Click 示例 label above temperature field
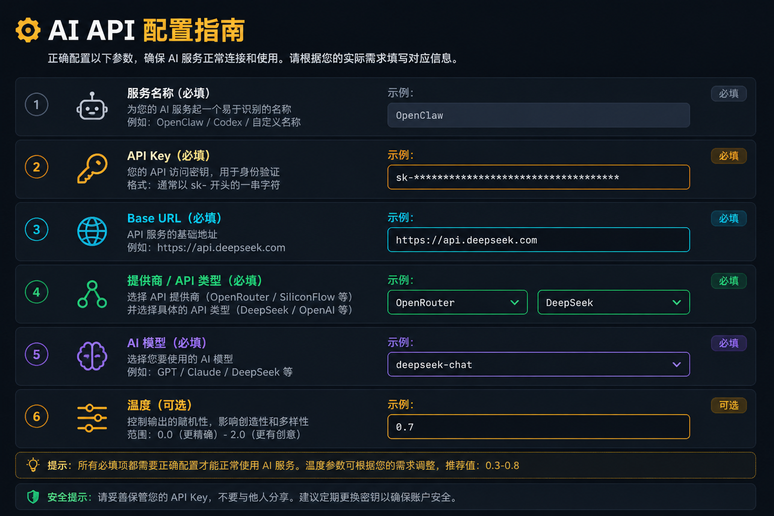Viewport: 774px width, 516px height. click(x=400, y=405)
